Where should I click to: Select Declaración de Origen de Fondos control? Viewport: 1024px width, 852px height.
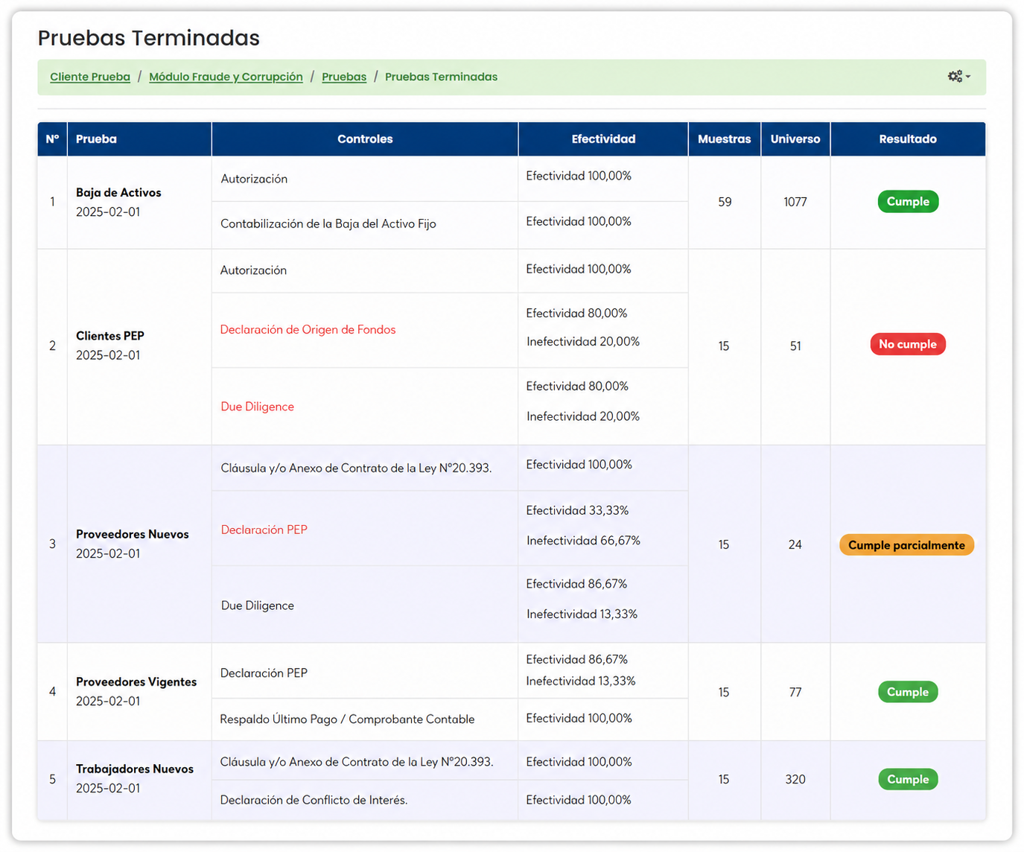click(x=308, y=329)
